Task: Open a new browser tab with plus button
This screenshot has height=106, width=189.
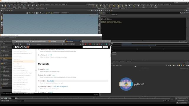Action: (83, 42)
